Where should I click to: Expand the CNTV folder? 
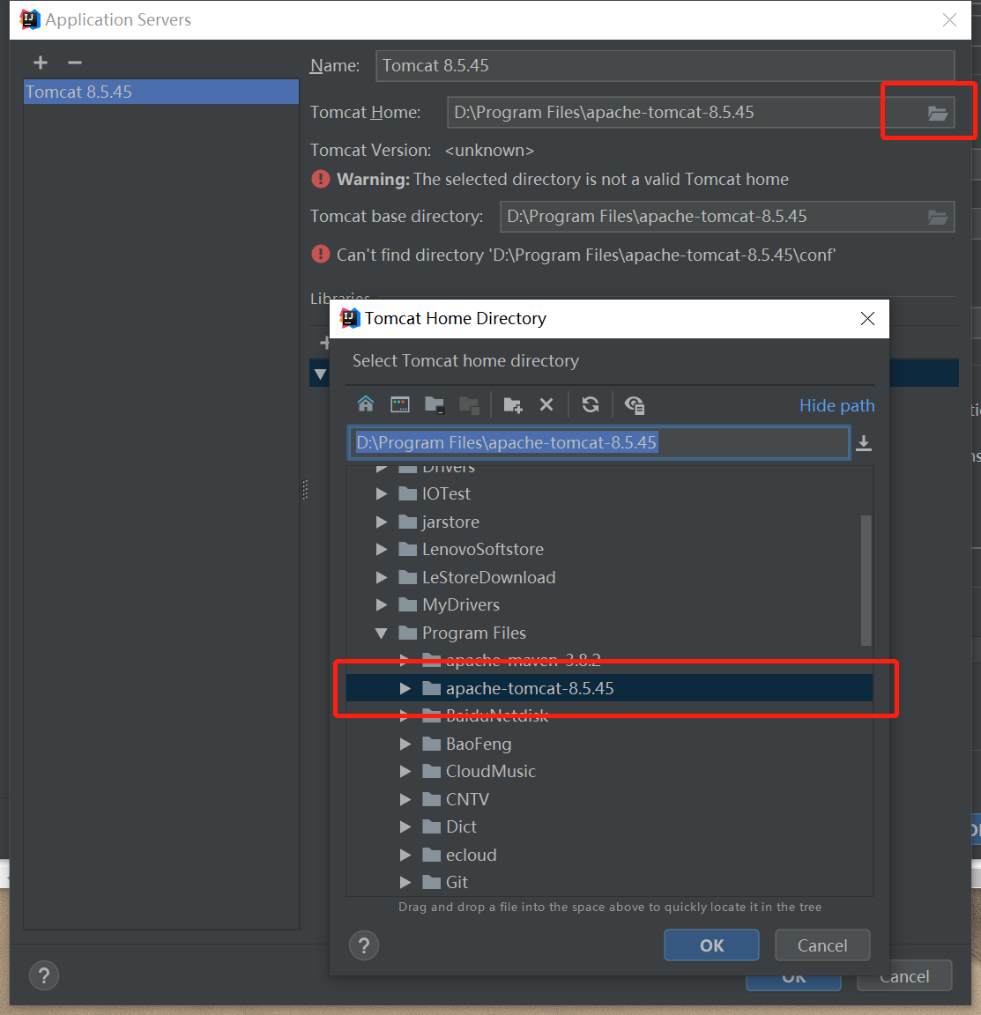click(x=405, y=799)
